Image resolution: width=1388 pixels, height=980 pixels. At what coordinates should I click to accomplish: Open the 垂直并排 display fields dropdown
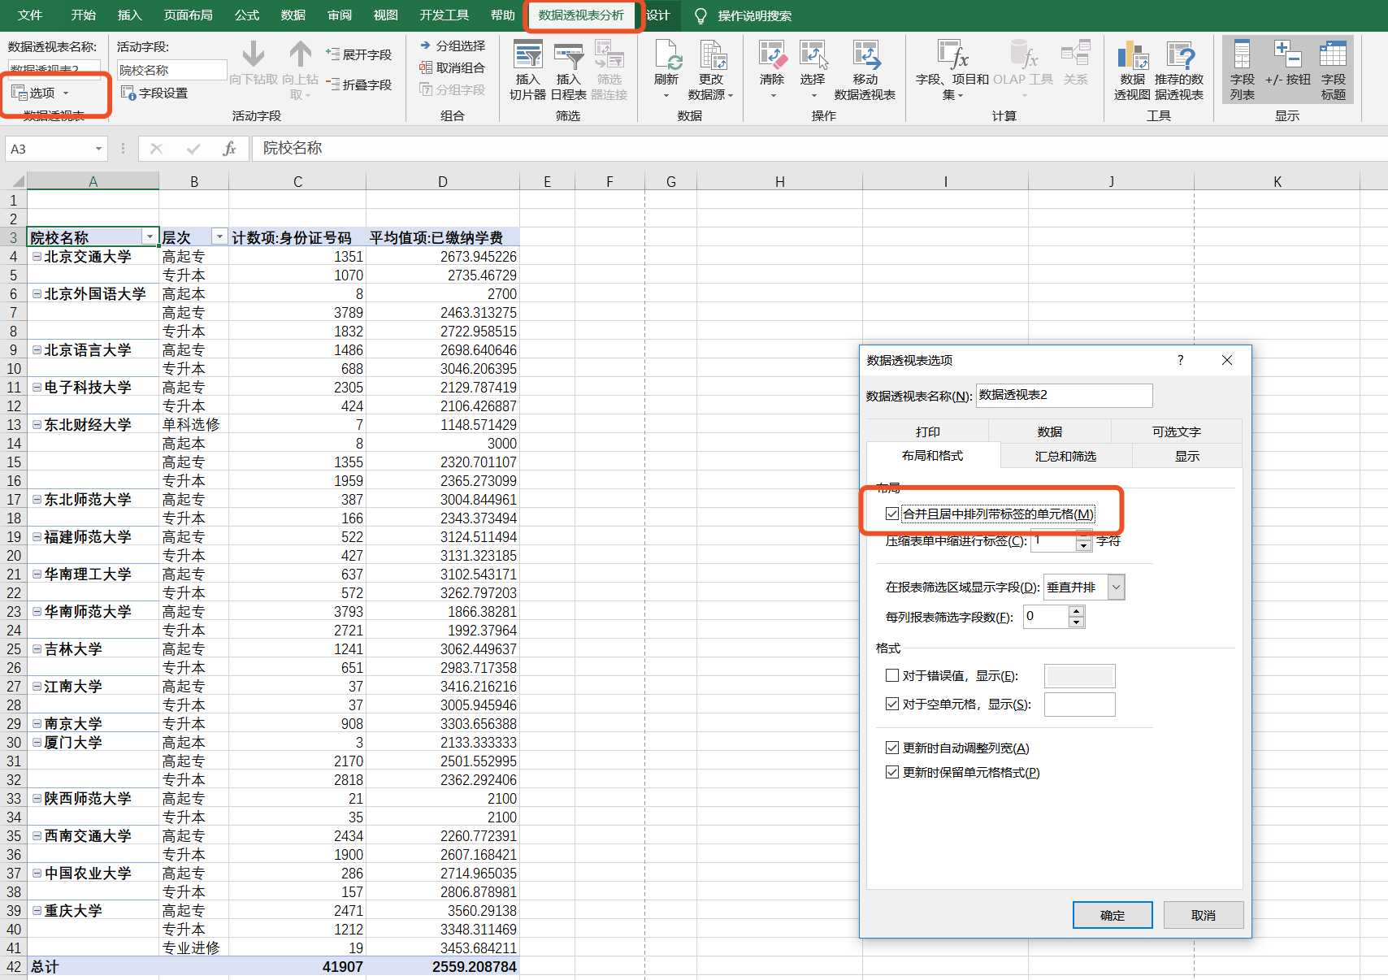pyautogui.click(x=1117, y=587)
